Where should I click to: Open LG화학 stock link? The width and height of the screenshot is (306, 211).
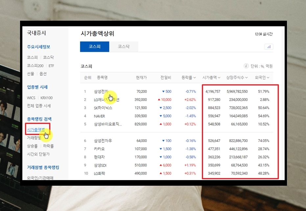(x=100, y=173)
